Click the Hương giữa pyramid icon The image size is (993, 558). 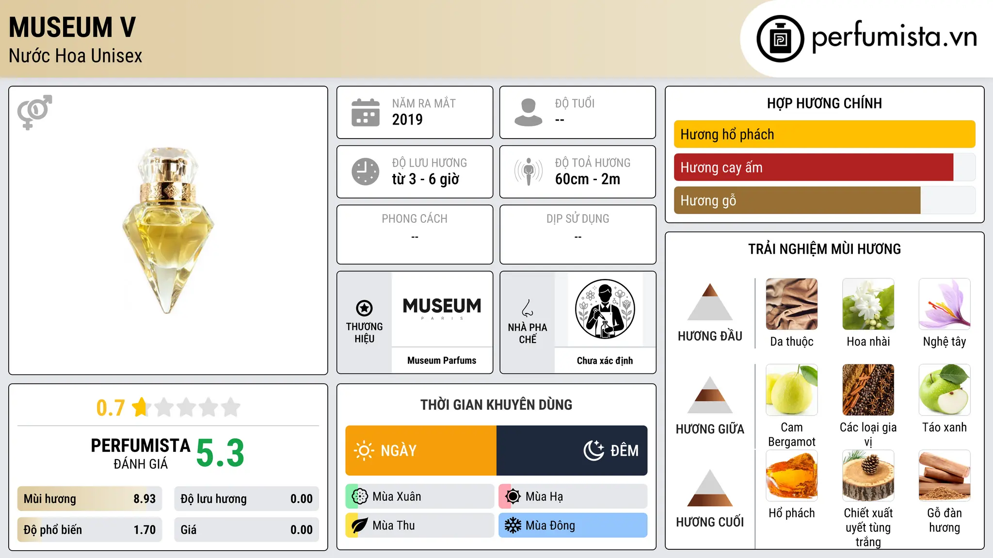(710, 395)
